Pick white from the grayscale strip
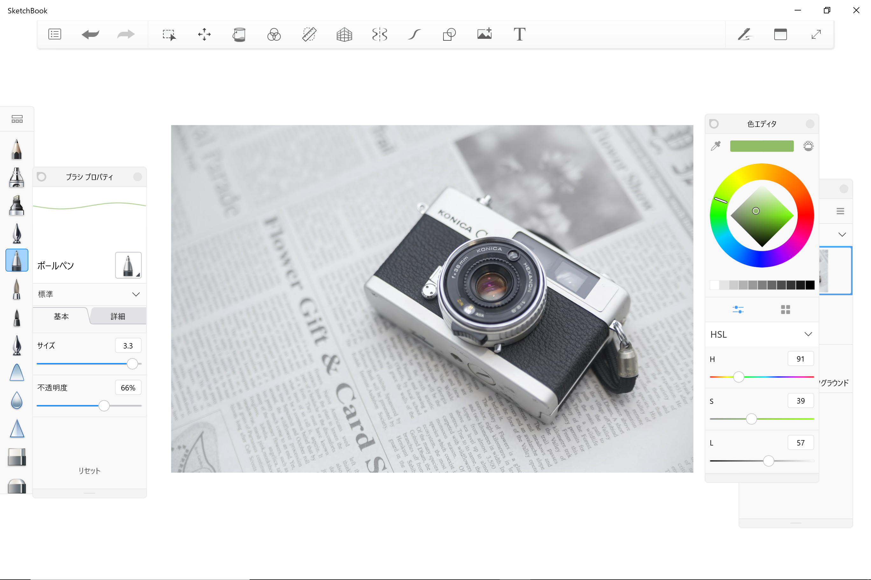 [x=714, y=285]
